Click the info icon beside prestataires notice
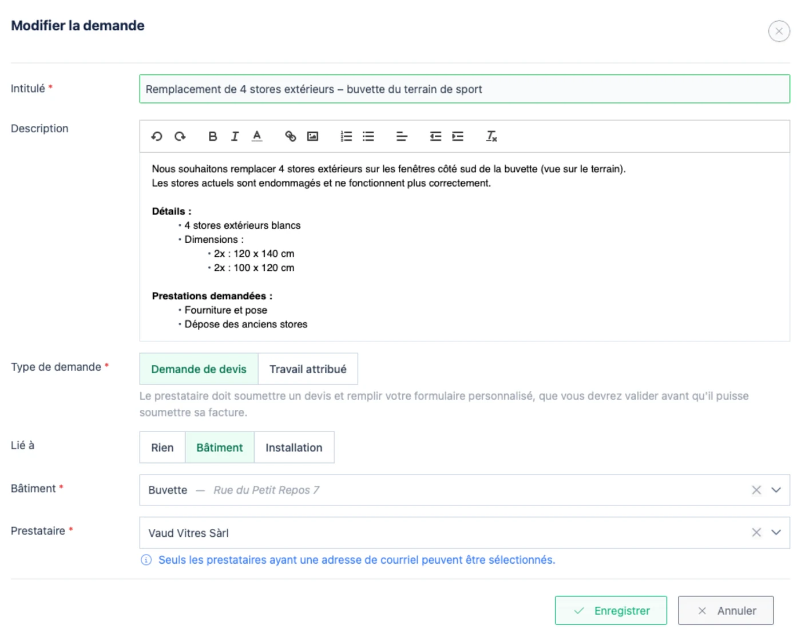Screen dimensions: 801x641 [146, 560]
